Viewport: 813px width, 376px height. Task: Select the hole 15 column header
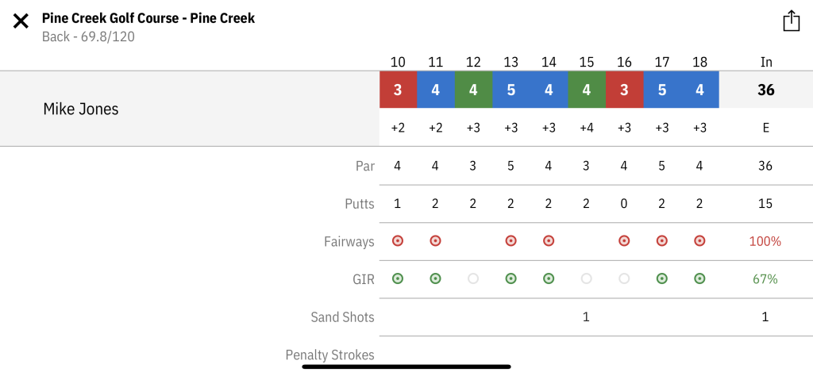[x=587, y=62]
